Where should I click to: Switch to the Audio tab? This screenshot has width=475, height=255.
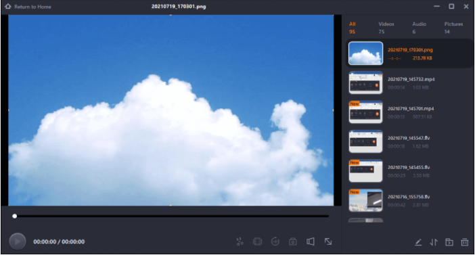(419, 28)
